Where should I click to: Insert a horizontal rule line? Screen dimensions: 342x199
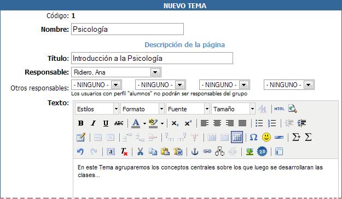coord(279,138)
